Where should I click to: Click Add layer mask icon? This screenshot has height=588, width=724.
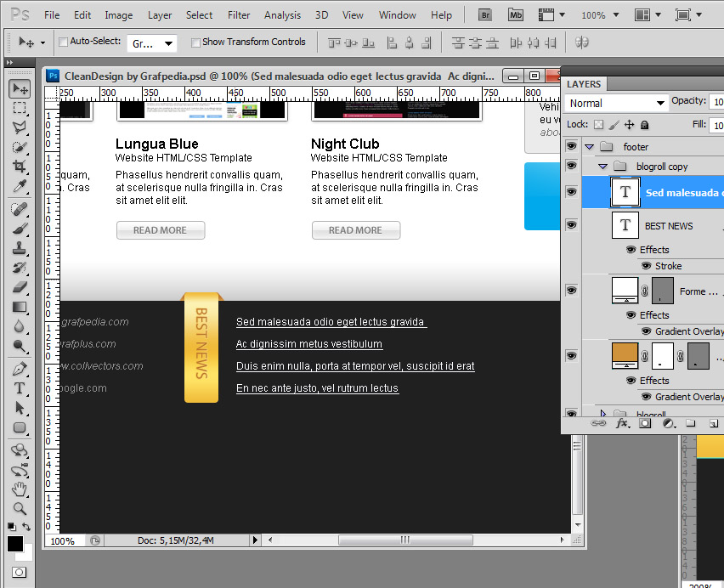pos(645,423)
